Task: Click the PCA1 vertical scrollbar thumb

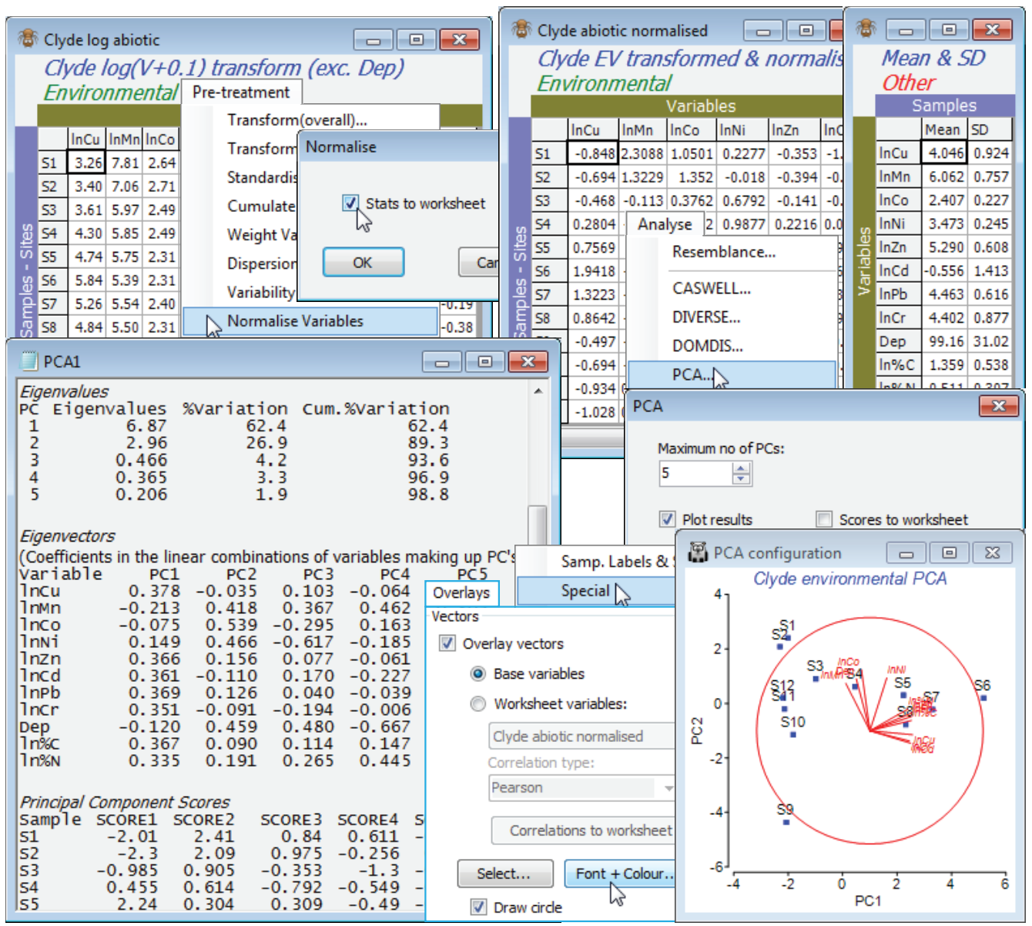Action: pyautogui.click(x=538, y=524)
